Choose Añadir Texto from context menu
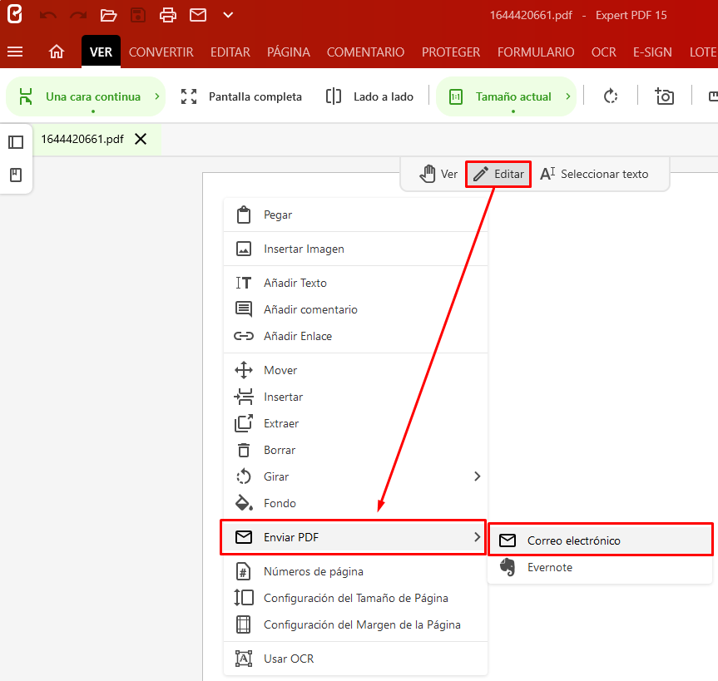Viewport: 718px width, 681px height. click(355, 283)
